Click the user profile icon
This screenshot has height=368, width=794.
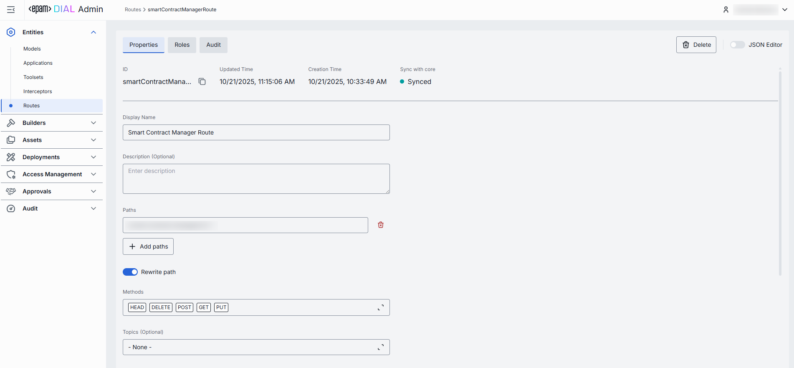point(726,10)
